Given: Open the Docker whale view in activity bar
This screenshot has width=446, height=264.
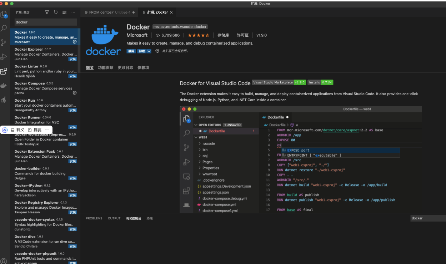Looking at the screenshot, I should [x=4, y=86].
